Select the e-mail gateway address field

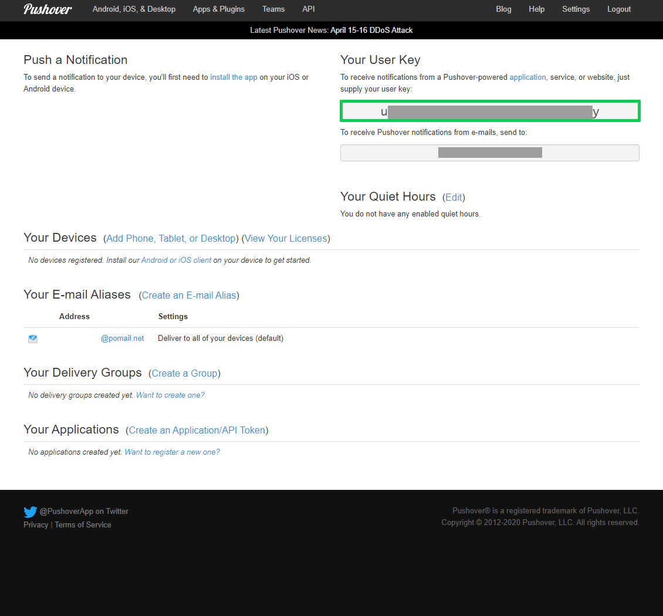[490, 153]
